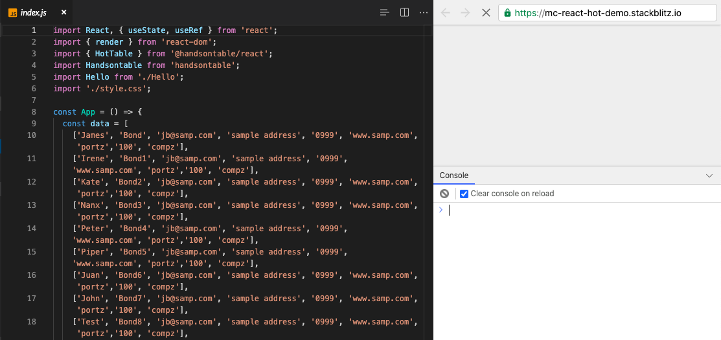
Task: Close the index.js editor tab
Action: point(64,12)
